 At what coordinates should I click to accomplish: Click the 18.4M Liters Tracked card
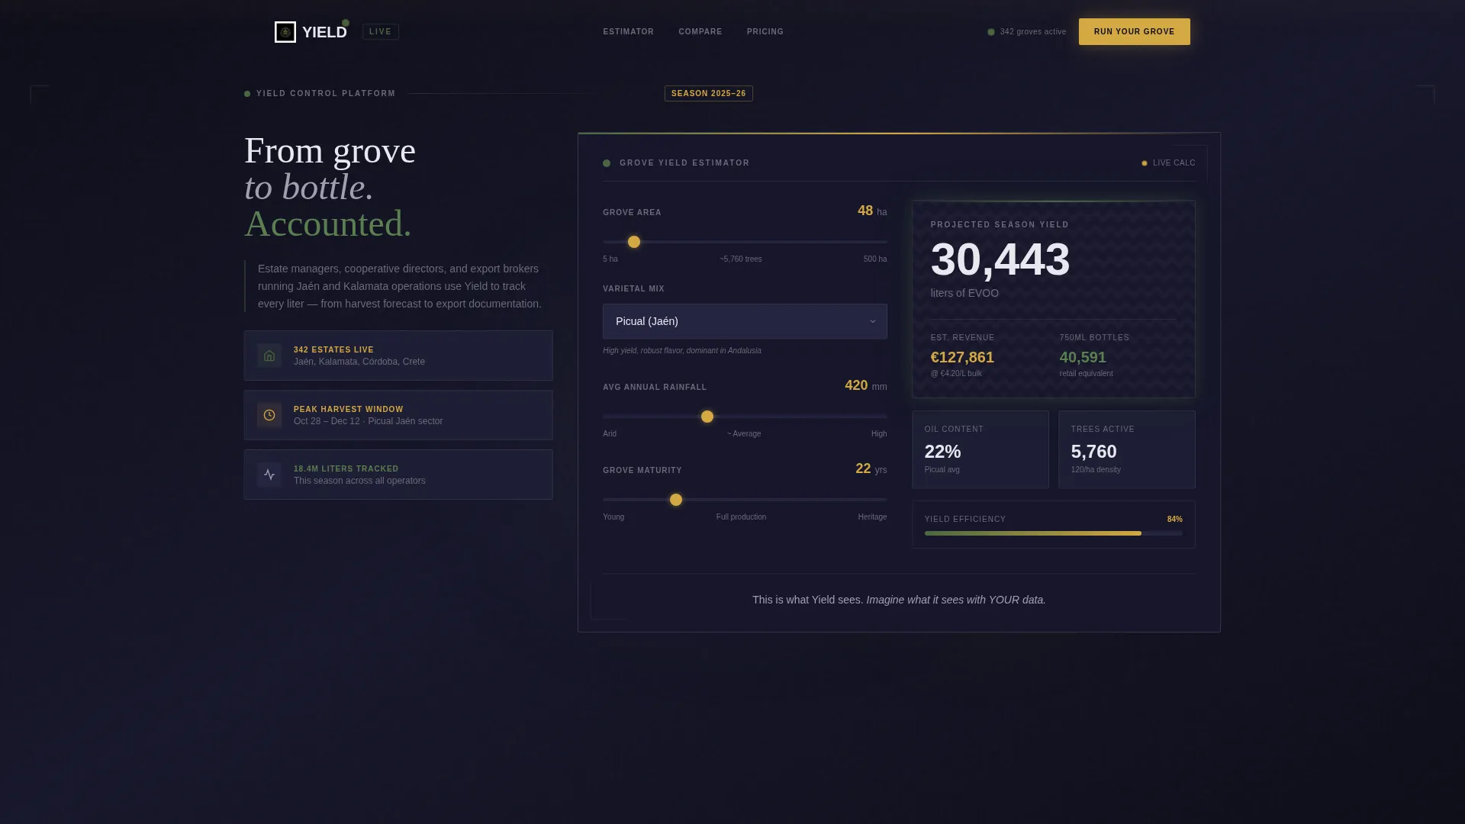point(398,475)
